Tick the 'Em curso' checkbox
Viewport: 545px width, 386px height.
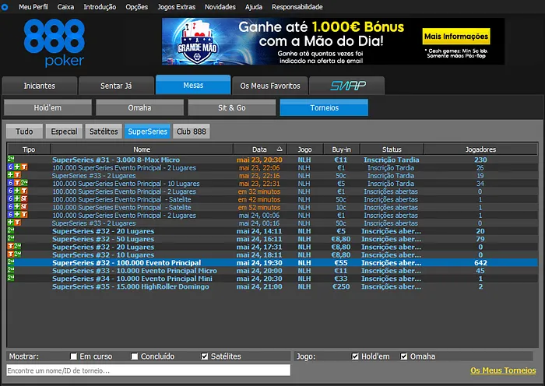[x=73, y=356]
